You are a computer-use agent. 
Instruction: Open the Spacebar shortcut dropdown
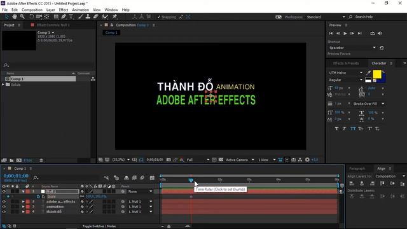pyautogui.click(x=352, y=48)
